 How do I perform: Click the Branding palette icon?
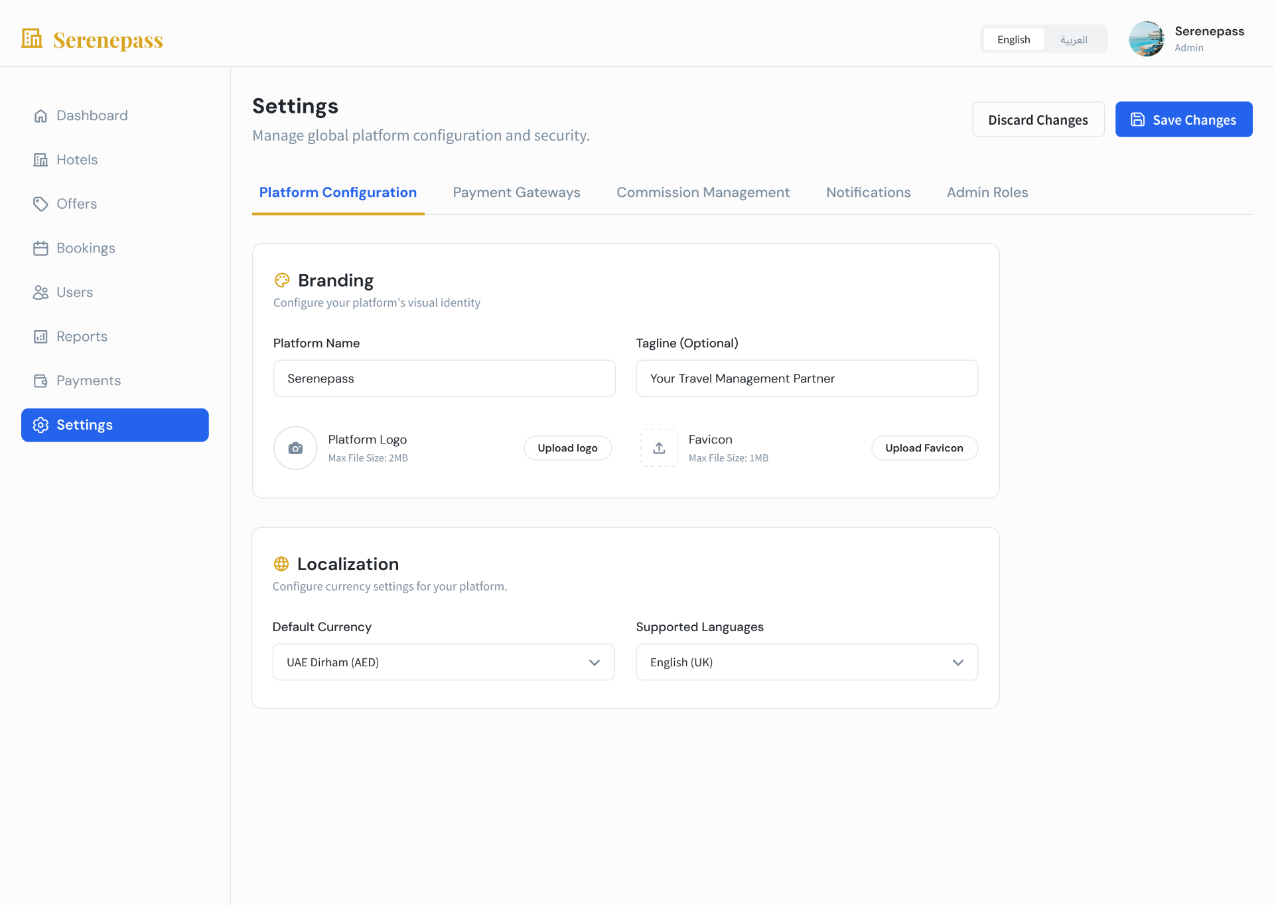(282, 280)
